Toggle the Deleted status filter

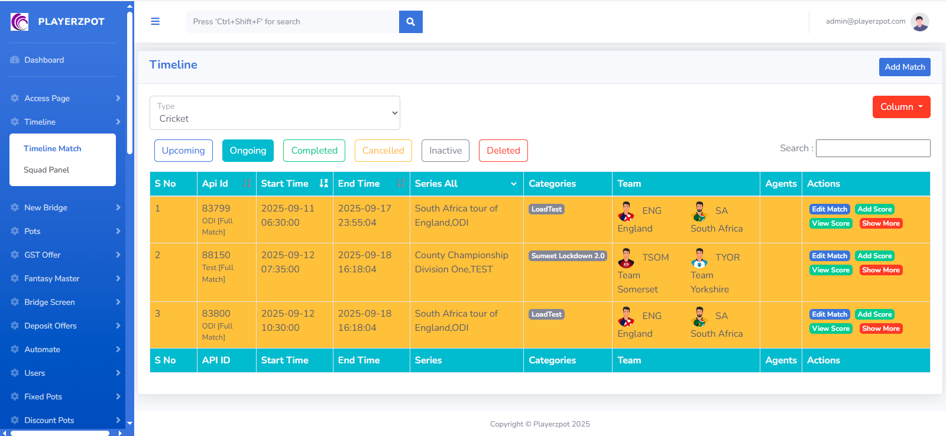coord(503,151)
